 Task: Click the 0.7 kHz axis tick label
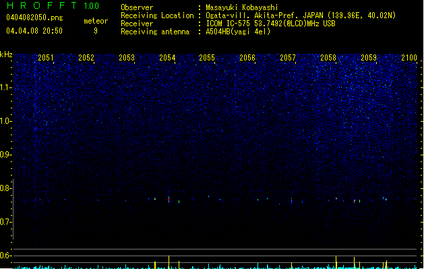tap(6, 222)
